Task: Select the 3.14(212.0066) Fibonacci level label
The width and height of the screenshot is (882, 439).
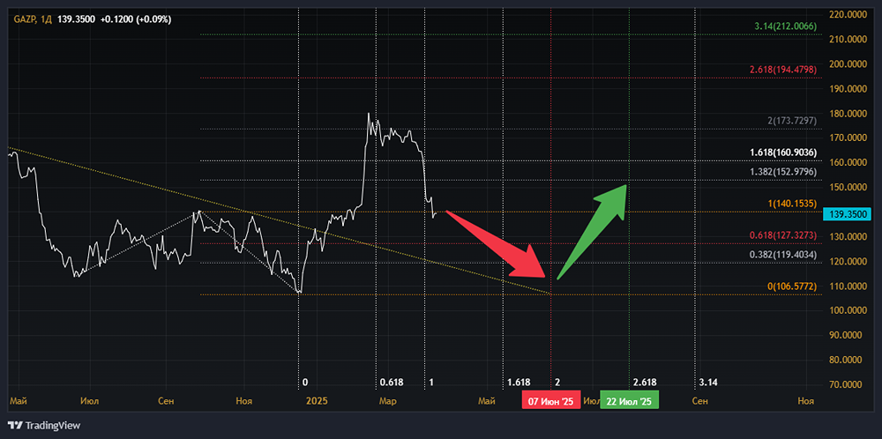Action: pyautogui.click(x=787, y=26)
